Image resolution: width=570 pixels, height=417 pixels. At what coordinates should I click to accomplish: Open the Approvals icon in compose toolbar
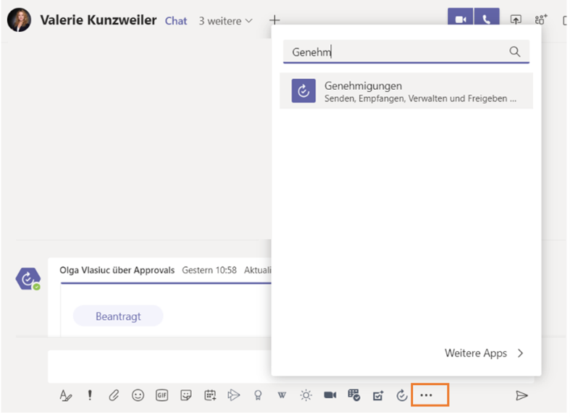click(402, 395)
